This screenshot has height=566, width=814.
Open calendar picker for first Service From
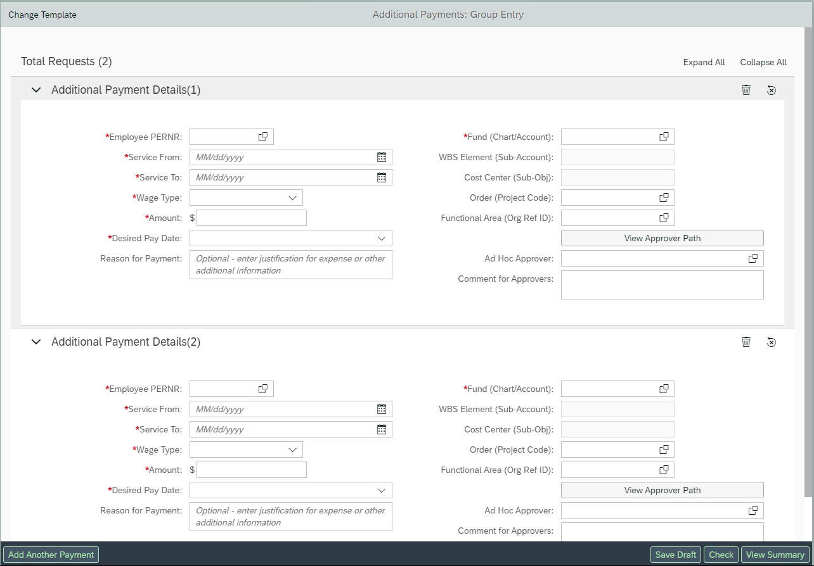(x=382, y=157)
